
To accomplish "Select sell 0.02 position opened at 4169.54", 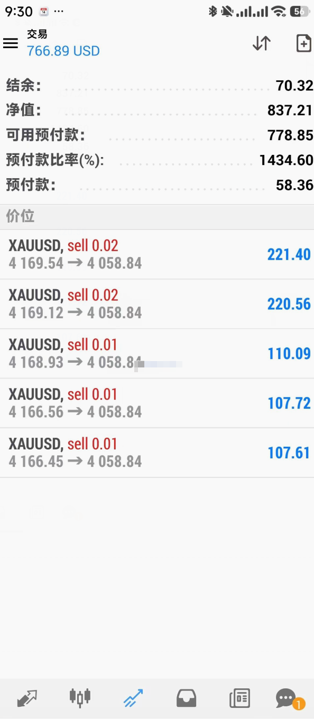I will [157, 254].
